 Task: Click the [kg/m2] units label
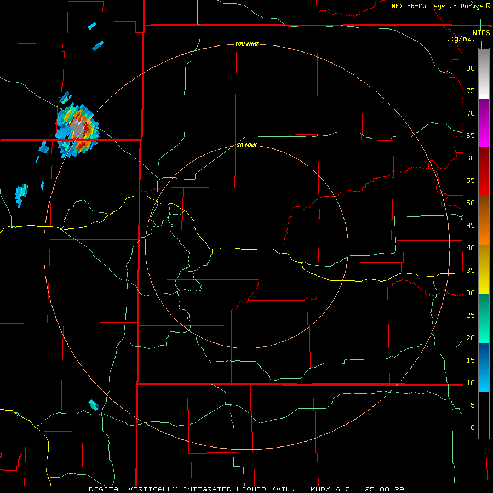coord(461,38)
